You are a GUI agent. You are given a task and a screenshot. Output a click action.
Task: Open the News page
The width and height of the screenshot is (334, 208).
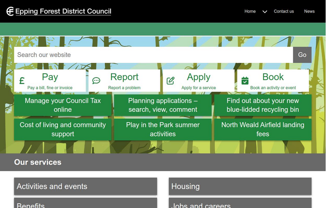pyautogui.click(x=309, y=11)
